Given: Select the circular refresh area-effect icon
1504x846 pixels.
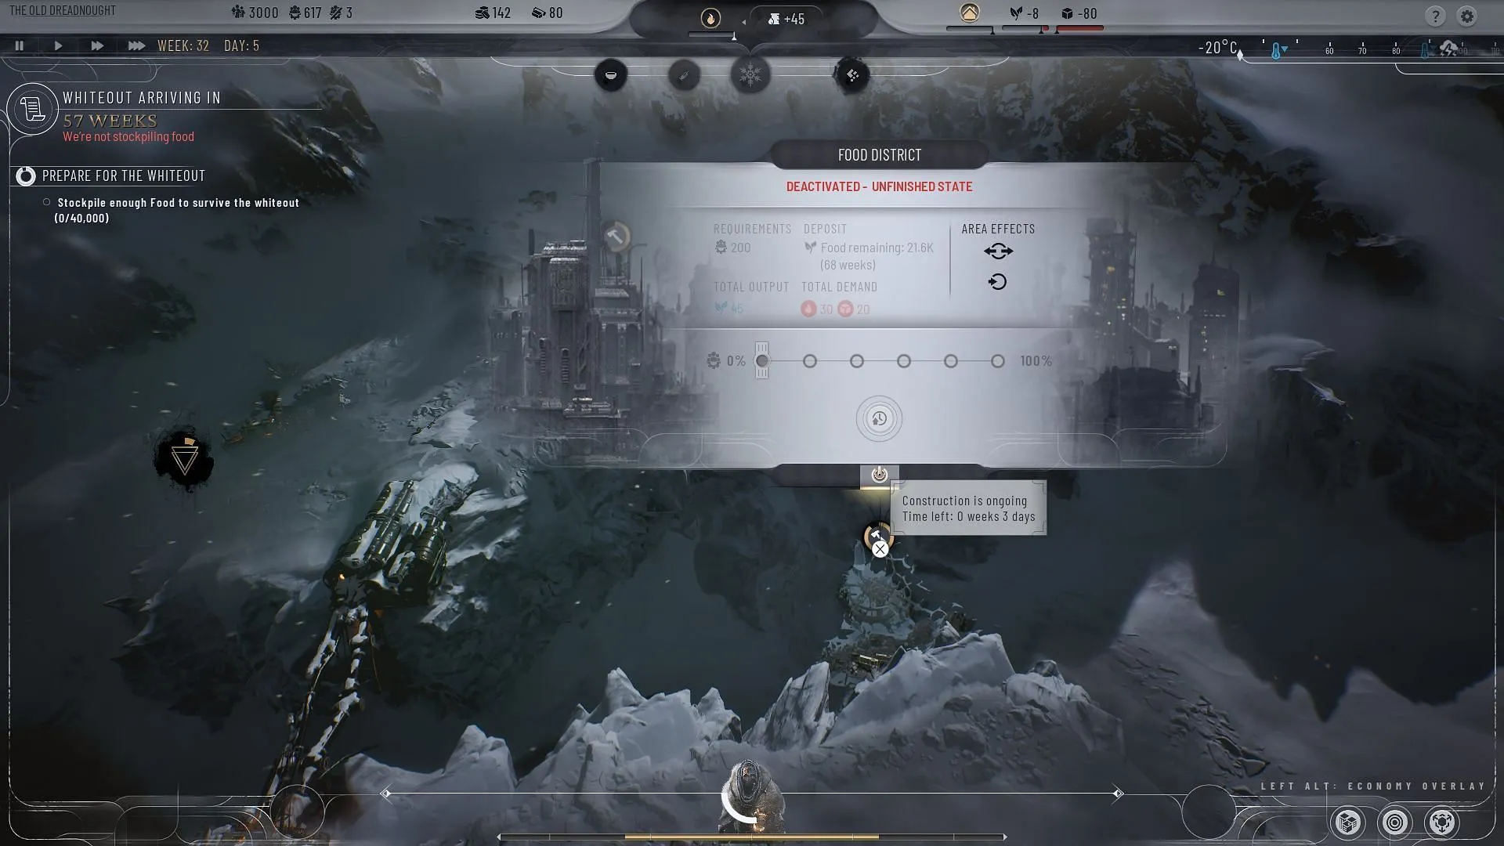Looking at the screenshot, I should pos(996,281).
